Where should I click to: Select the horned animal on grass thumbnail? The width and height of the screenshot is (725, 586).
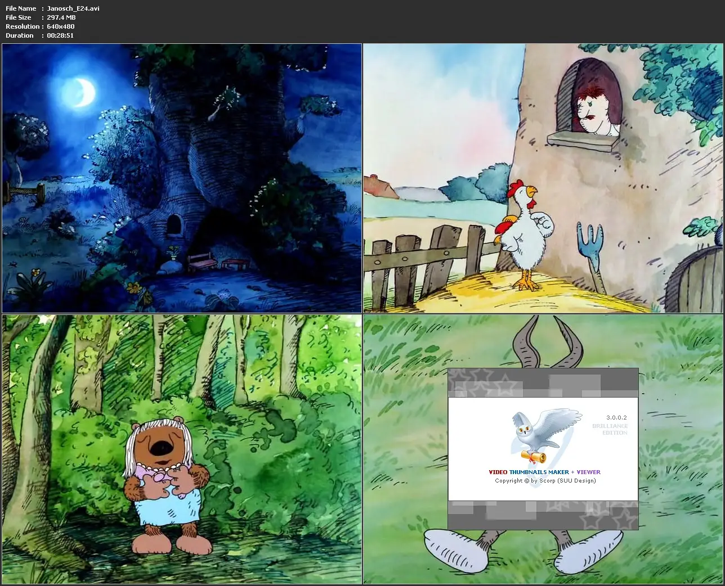pyautogui.click(x=543, y=449)
